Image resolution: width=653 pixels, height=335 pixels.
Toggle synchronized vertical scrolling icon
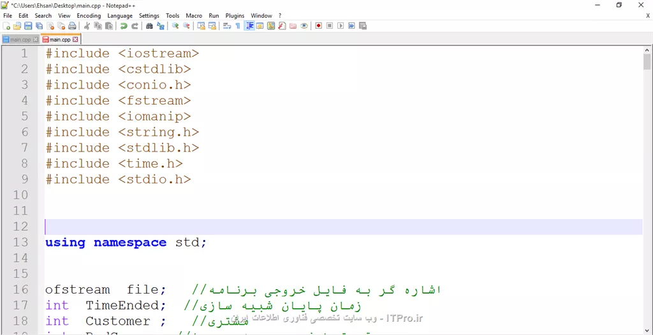pos(201,26)
